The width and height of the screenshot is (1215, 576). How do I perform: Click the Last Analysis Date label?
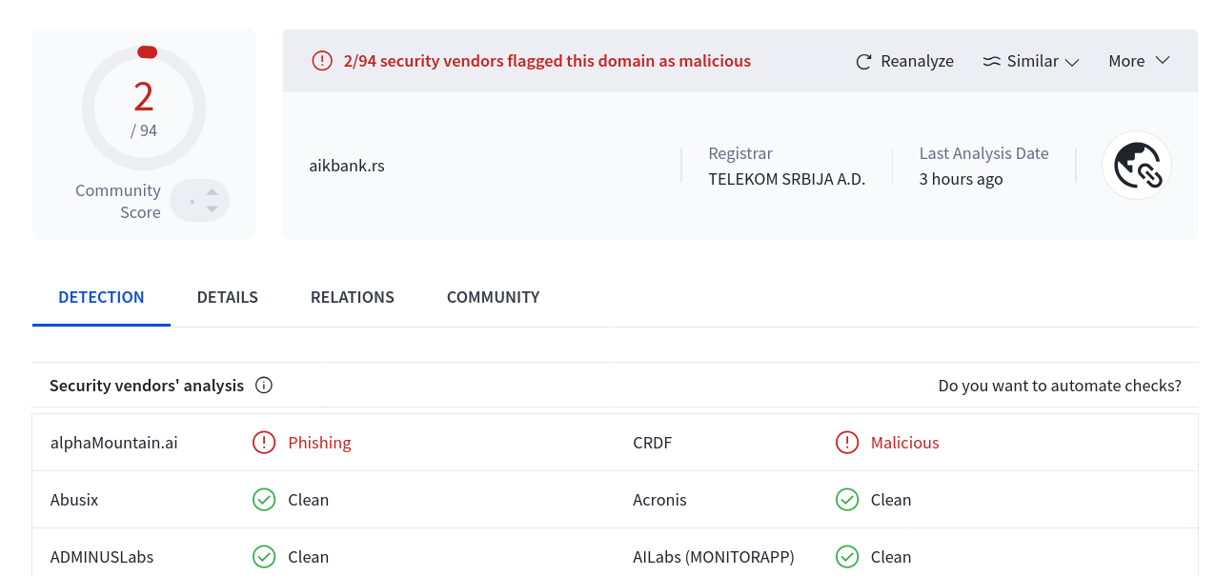983,153
